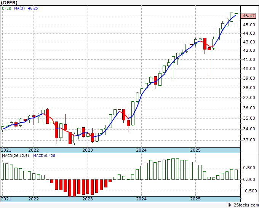Screen dimensions: 259x208
Task: Click the moving average value 46.25
Action: coord(33,8)
